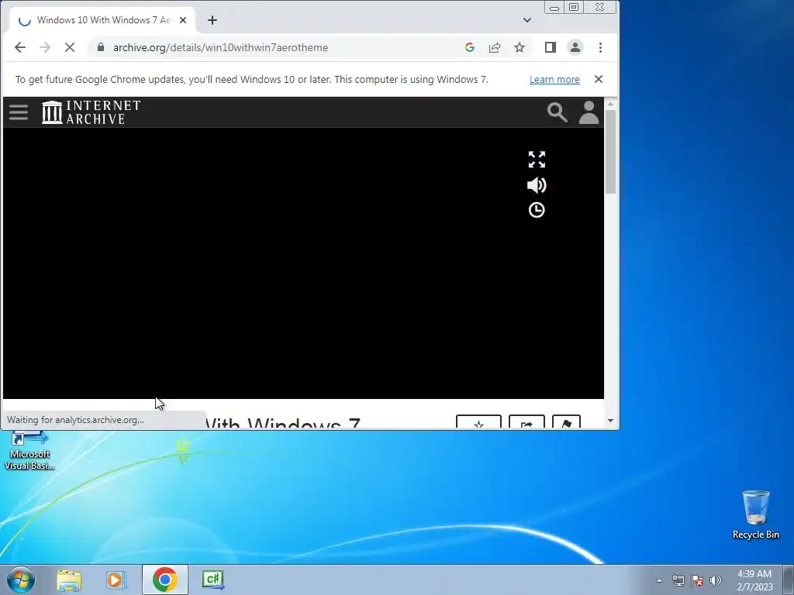This screenshot has width=794, height=595.
Task: Select the Windows 10 With Windows 7 tab
Action: pos(102,20)
